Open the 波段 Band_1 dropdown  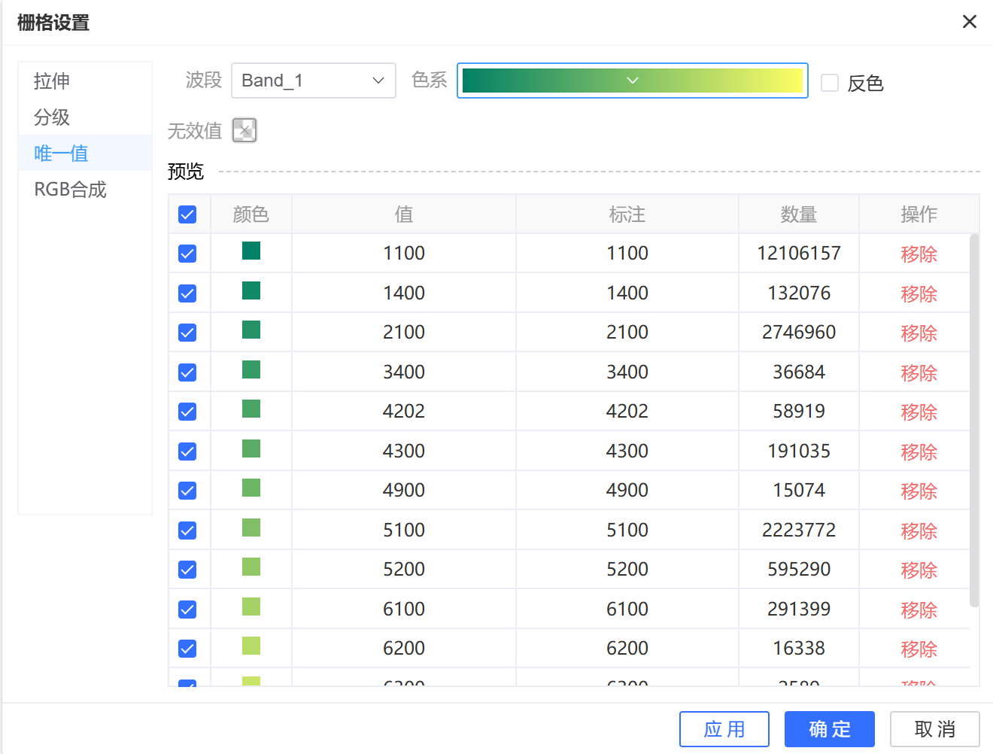[313, 81]
